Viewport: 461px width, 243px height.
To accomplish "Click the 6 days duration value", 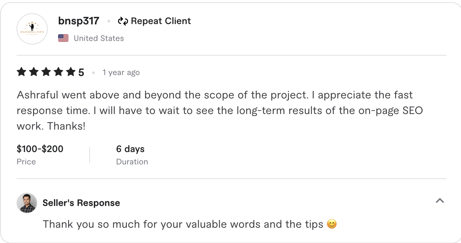I will (x=130, y=149).
